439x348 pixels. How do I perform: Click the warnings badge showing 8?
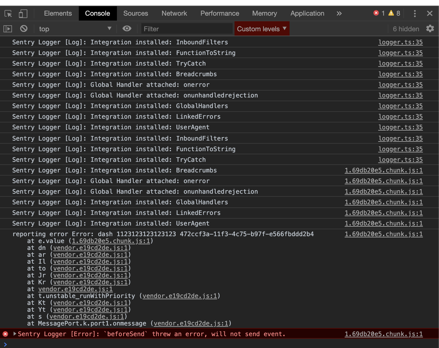(x=391, y=13)
